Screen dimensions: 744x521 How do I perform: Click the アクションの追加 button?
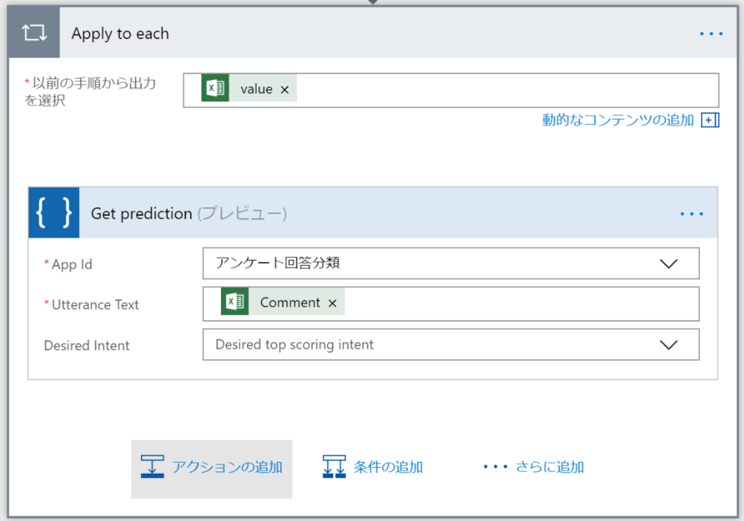coord(211,467)
